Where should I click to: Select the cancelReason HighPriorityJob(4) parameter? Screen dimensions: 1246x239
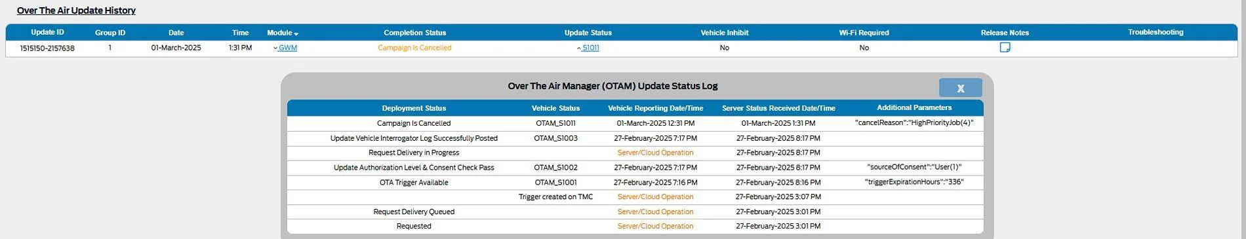tap(914, 122)
